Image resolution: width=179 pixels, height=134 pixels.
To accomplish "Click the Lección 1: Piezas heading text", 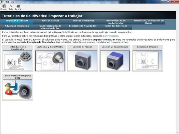I will [x=82, y=47].
